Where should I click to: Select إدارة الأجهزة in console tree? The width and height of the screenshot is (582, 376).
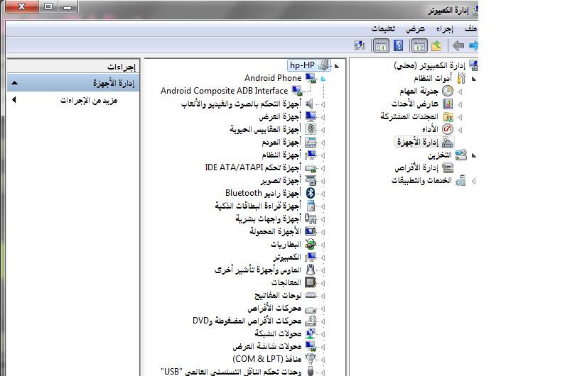[418, 142]
